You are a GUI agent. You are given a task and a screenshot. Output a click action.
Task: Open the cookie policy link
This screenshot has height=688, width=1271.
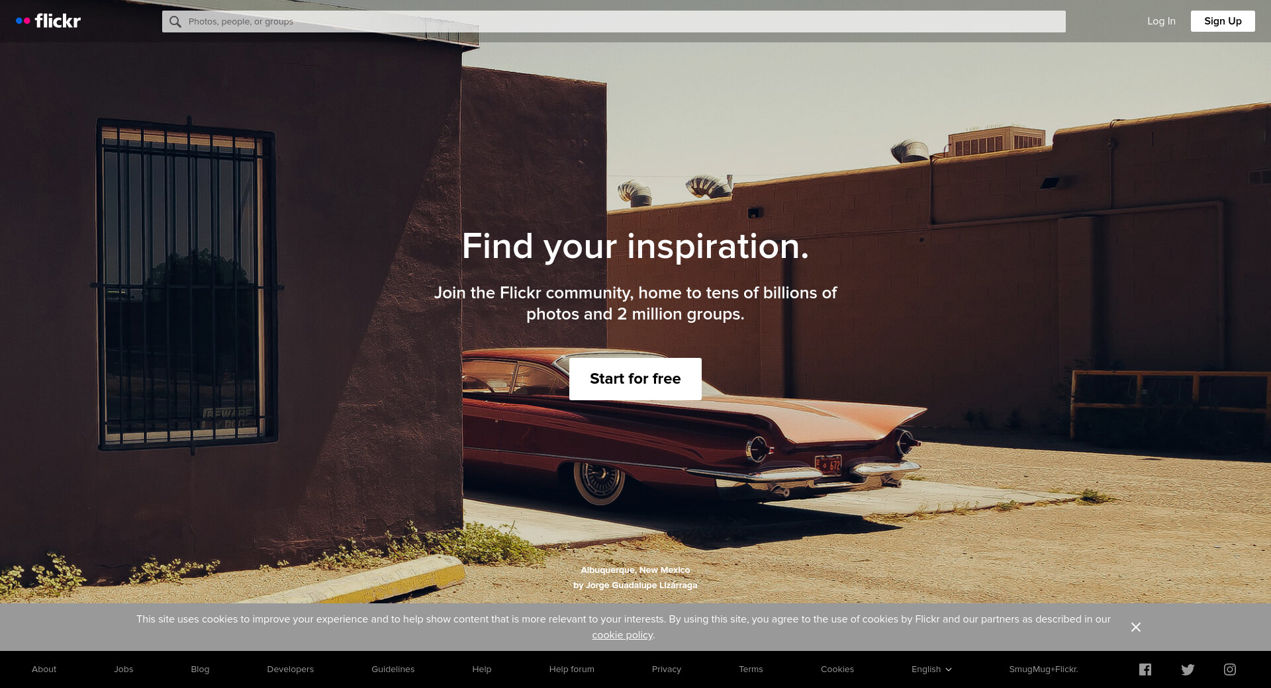coord(622,635)
